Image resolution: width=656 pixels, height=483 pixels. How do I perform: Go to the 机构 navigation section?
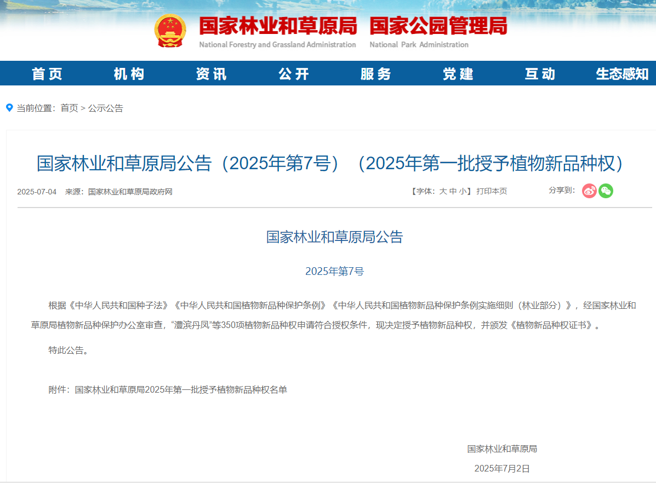[x=129, y=74]
